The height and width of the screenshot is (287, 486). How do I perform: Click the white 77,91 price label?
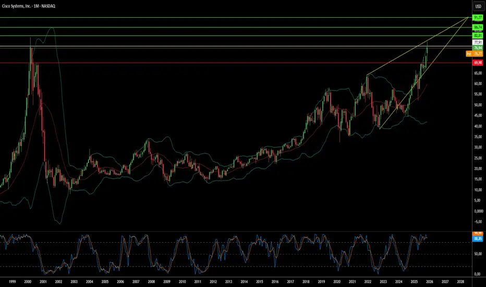pos(478,42)
